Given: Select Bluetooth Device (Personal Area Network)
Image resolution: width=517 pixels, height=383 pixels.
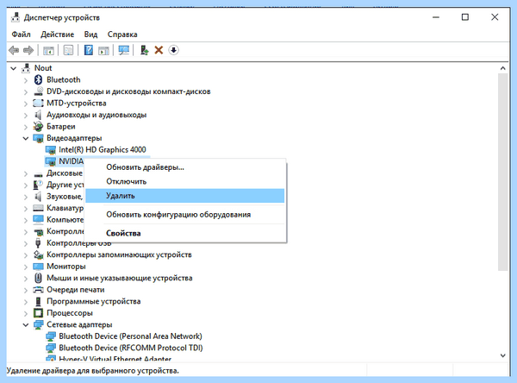Looking at the screenshot, I should [131, 336].
